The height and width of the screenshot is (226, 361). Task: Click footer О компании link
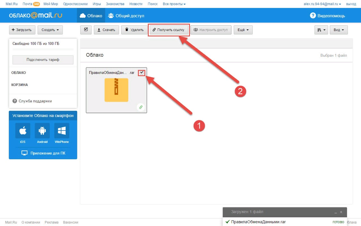point(31,222)
